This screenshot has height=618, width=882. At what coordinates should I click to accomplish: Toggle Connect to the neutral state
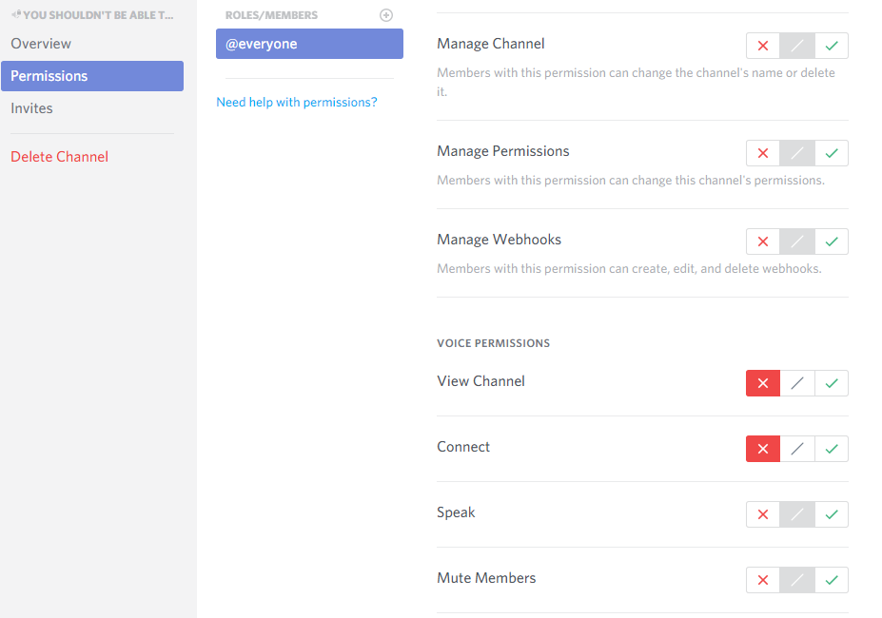[x=796, y=448]
